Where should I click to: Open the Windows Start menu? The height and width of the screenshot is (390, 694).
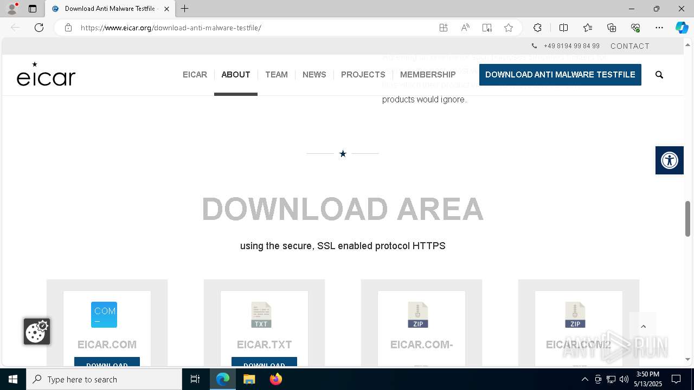[x=13, y=379]
